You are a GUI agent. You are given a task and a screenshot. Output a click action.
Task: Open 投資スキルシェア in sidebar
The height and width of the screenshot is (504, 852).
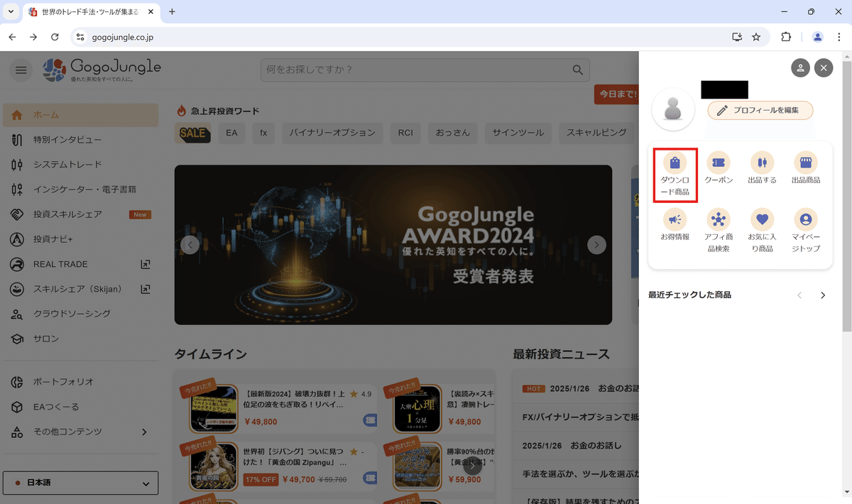[x=81, y=214]
